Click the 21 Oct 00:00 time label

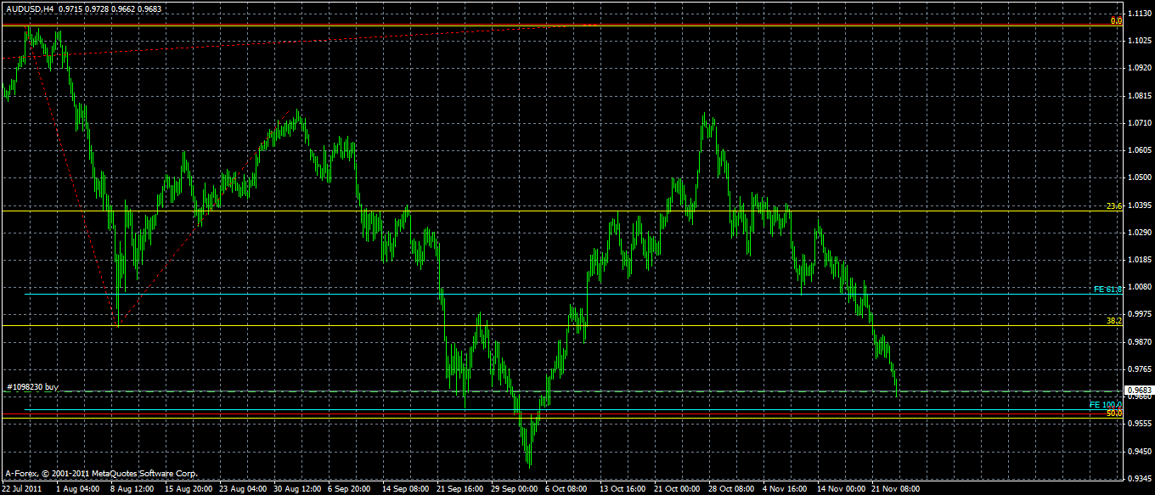[677, 489]
